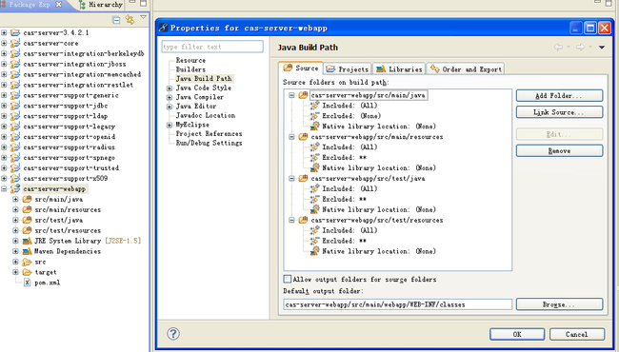Click the pom.xml file icon
This screenshot has height=352, width=619.
pos(27,283)
